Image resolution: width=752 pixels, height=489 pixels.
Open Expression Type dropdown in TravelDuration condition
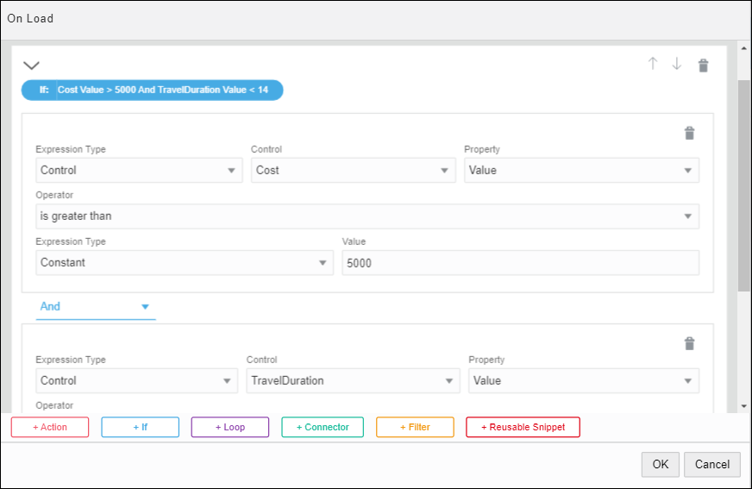pyautogui.click(x=136, y=380)
